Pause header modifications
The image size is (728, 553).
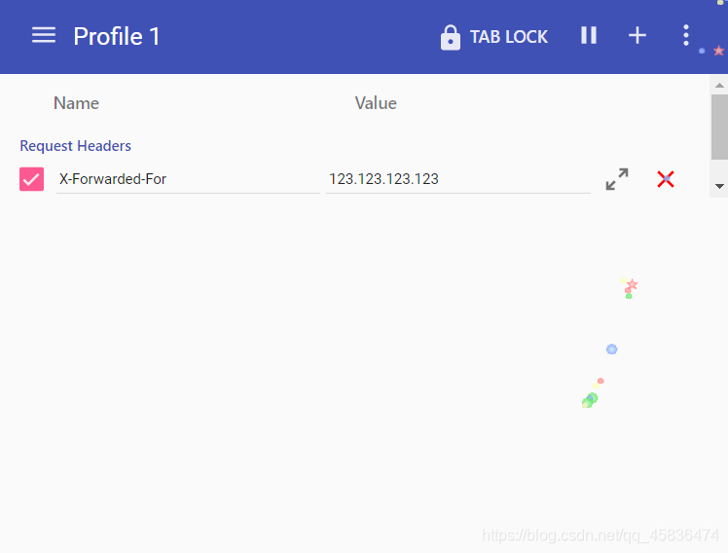pyautogui.click(x=589, y=35)
